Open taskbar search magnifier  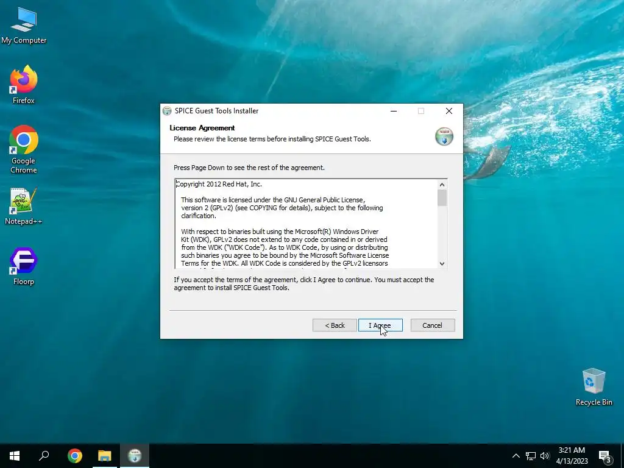pos(44,456)
